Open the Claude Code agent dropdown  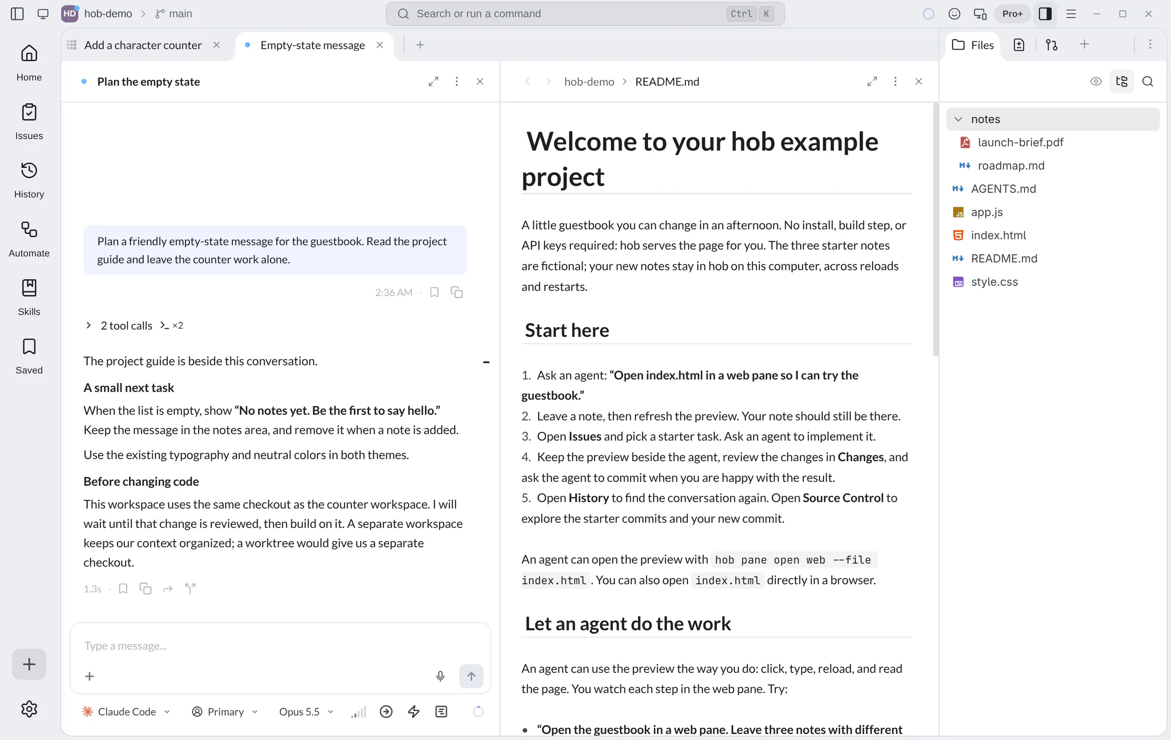(126, 711)
